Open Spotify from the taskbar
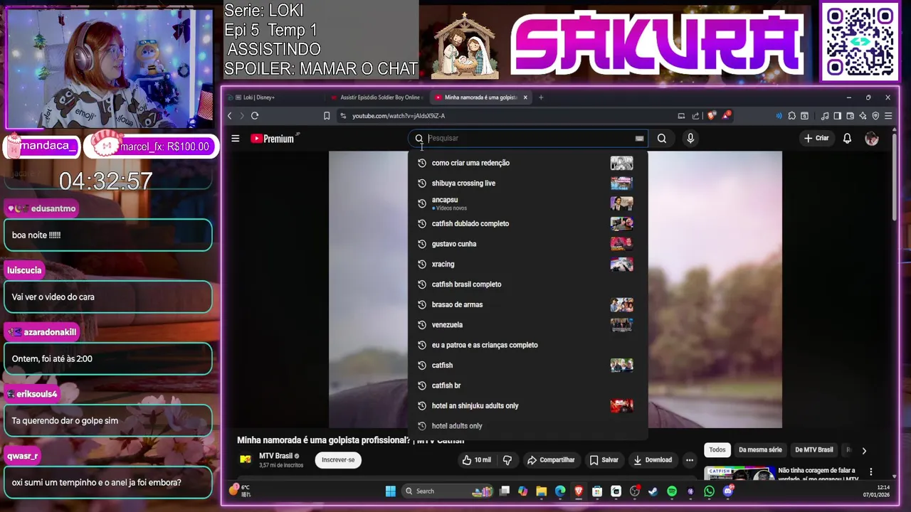911x512 pixels. coord(672,491)
